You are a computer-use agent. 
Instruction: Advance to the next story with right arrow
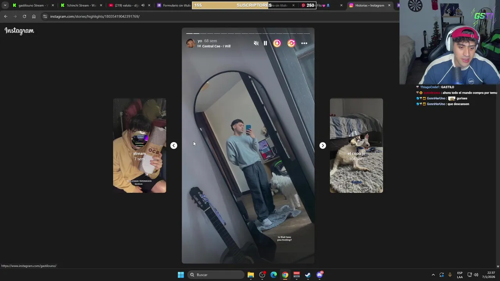(x=323, y=146)
